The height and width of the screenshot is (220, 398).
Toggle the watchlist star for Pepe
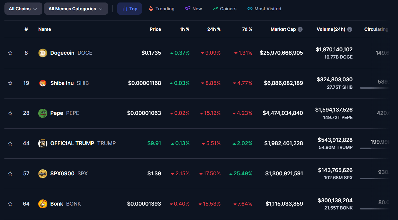pyautogui.click(x=10, y=113)
